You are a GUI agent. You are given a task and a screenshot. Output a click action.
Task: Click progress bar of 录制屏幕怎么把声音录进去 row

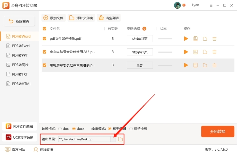165,65
